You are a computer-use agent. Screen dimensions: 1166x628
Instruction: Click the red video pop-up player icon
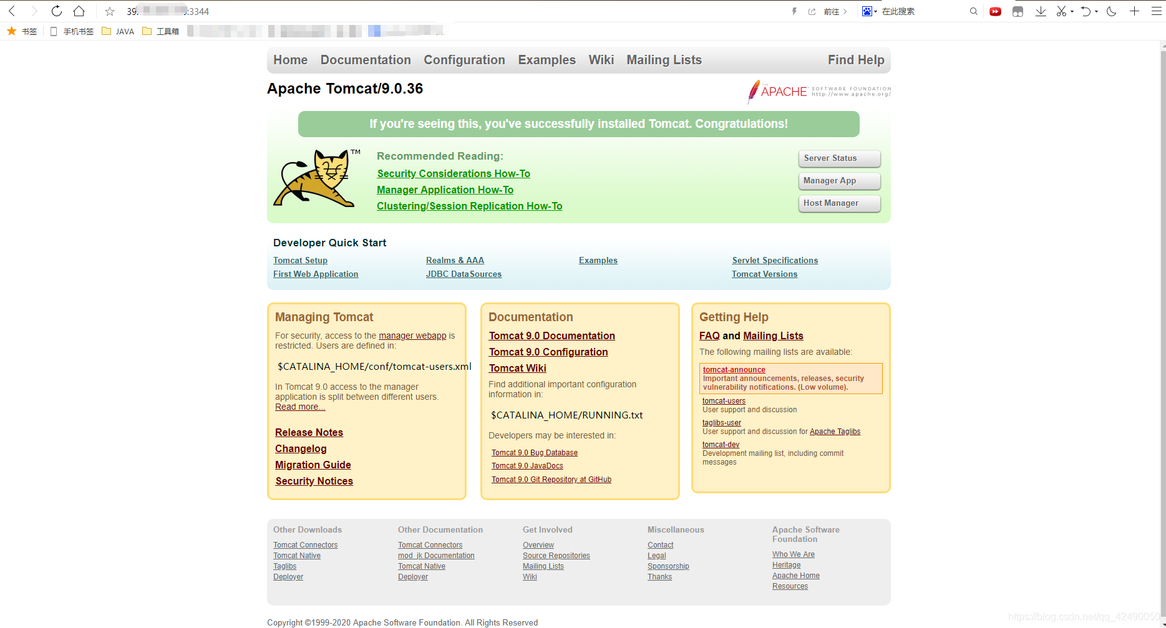pyautogui.click(x=996, y=11)
